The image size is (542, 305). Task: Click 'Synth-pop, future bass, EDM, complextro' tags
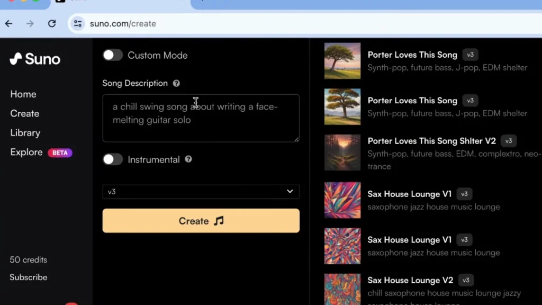tap(454, 160)
